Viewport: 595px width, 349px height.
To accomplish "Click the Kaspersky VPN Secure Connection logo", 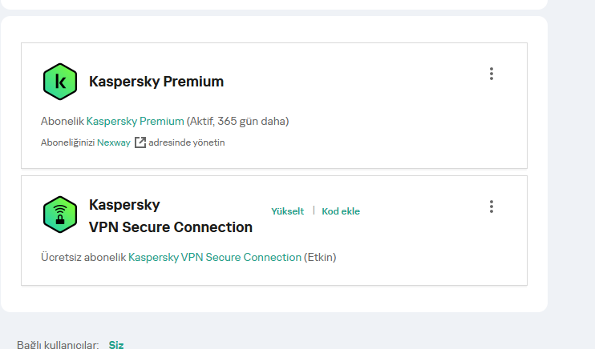I will [x=59, y=215].
